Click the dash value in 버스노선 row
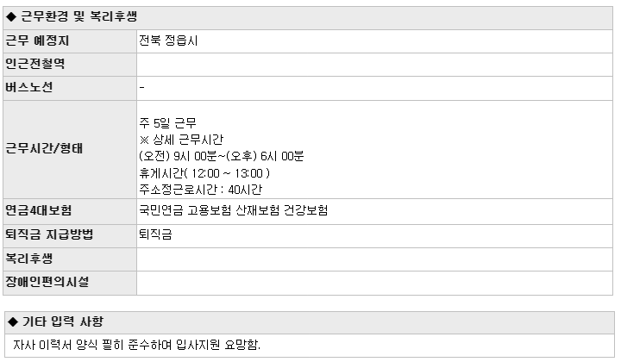Viewport: 621px width, 362px height. [x=141, y=87]
